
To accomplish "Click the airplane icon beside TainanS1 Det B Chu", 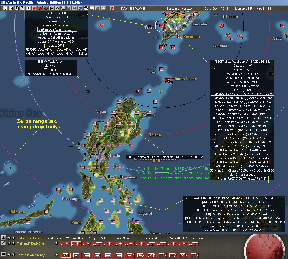I will [3, 243].
